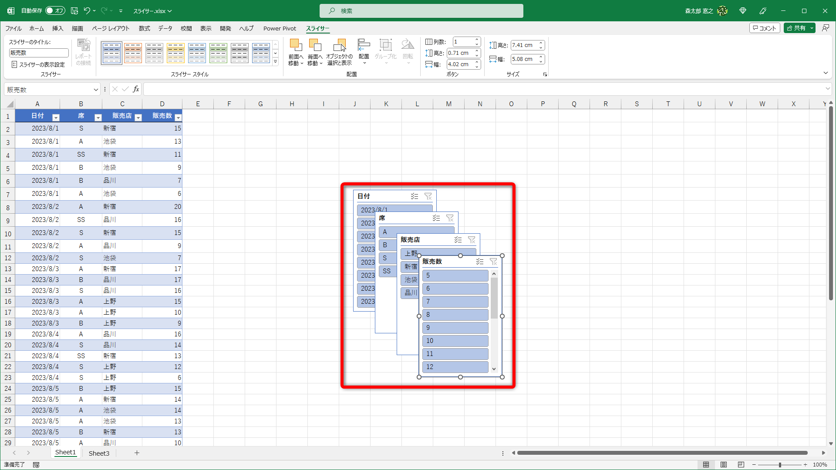The image size is (836, 470).
Task: Click the multi-select icon on 日付 slicer
Action: tap(415, 196)
